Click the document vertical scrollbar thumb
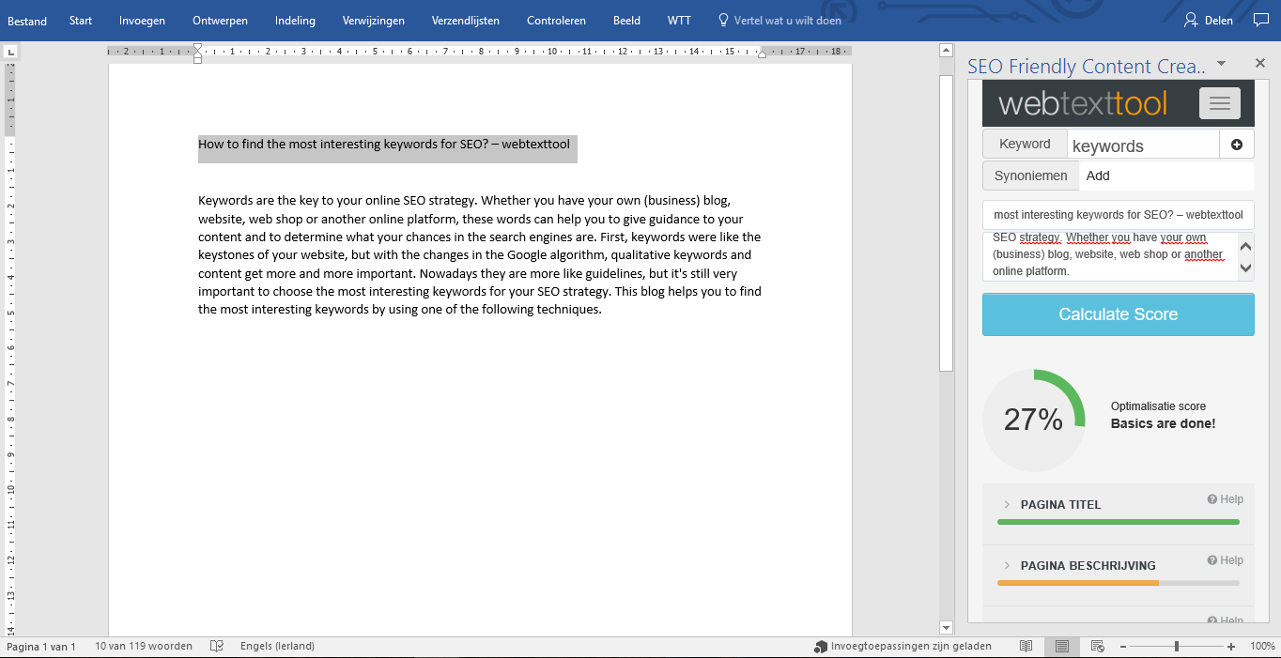The image size is (1281, 658). click(947, 223)
